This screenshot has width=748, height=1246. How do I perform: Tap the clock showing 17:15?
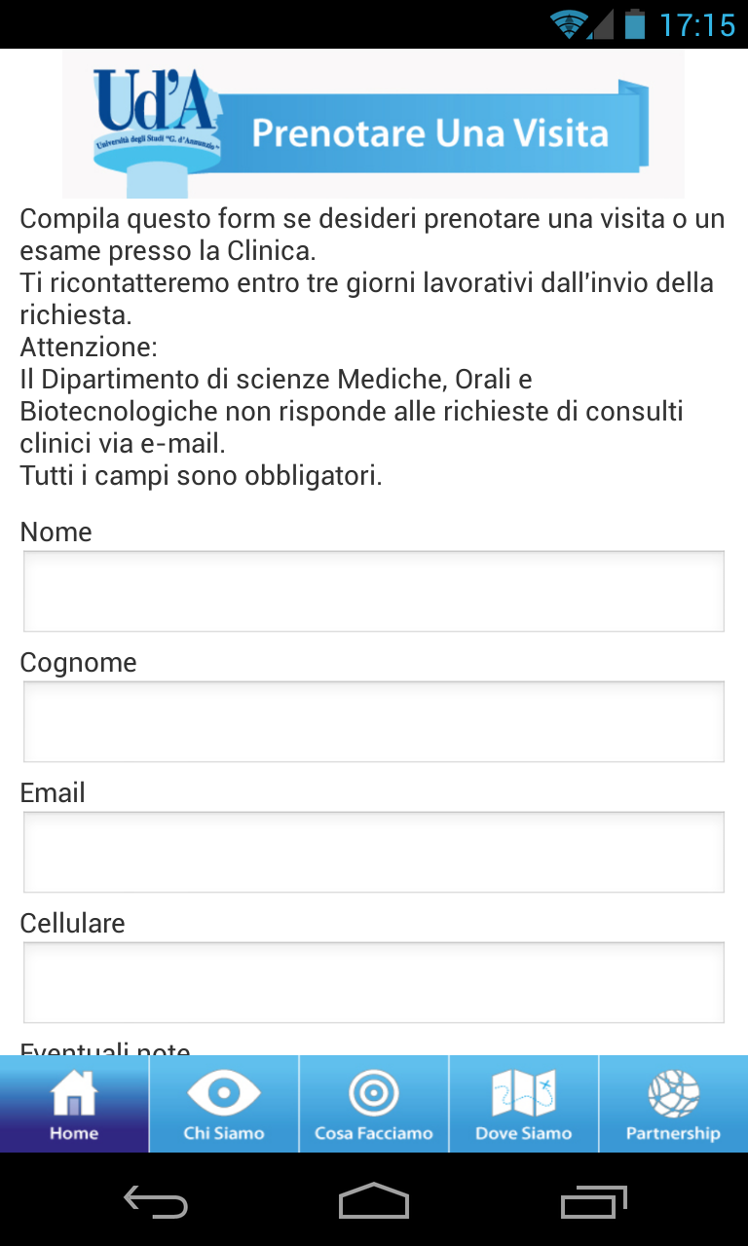point(696,24)
